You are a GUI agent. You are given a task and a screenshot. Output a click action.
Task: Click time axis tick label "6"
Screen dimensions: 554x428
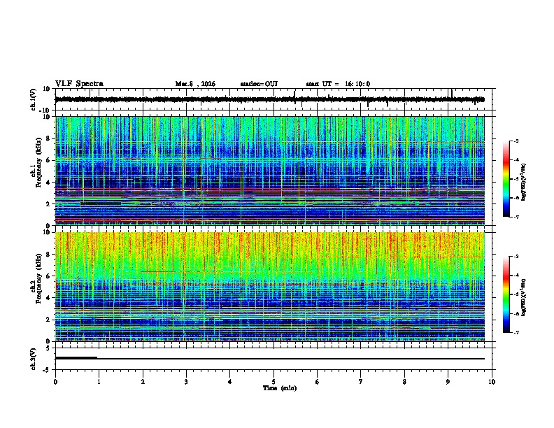click(x=318, y=382)
